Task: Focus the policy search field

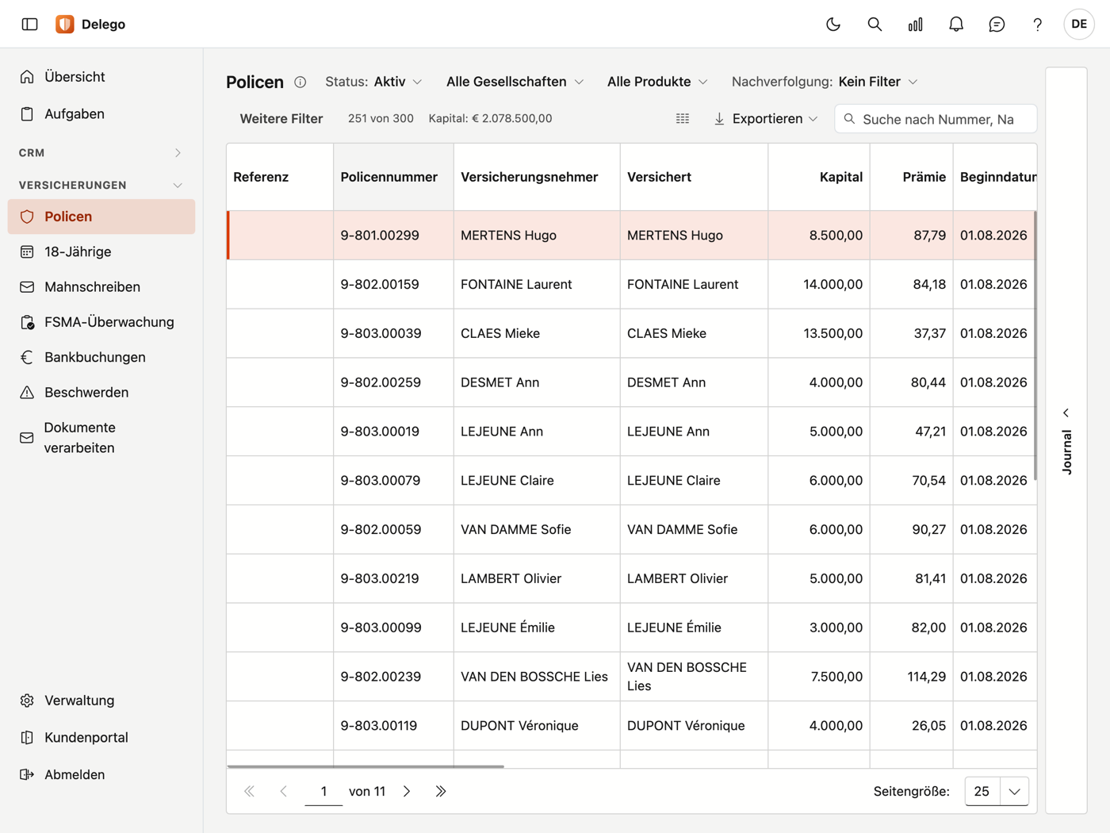Action: pyautogui.click(x=936, y=119)
